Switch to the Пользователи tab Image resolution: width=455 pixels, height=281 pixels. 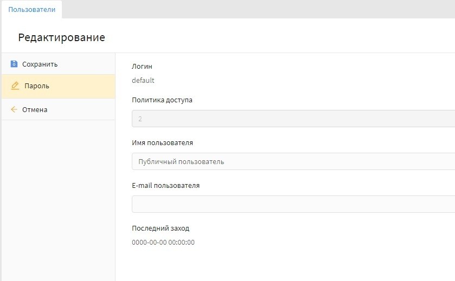tap(31, 9)
